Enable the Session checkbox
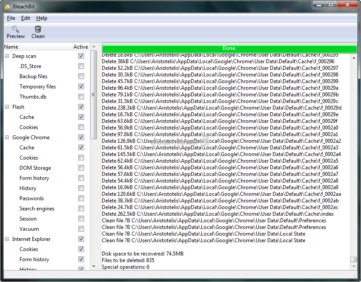 coord(81,218)
